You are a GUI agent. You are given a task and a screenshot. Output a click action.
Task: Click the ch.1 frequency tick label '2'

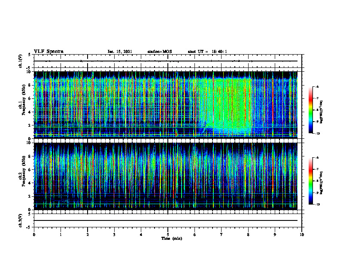(30, 125)
